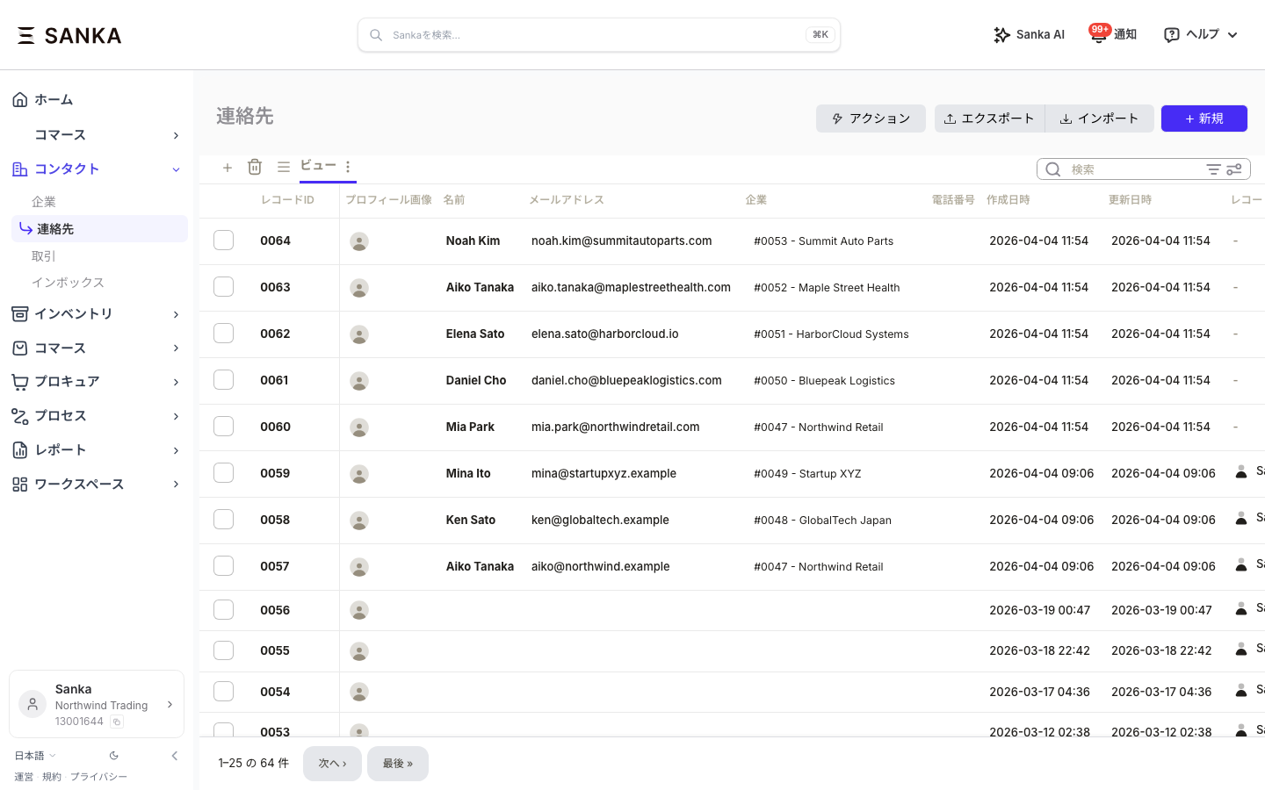
Task: Go to 企業 in the sidebar
Action: click(44, 202)
